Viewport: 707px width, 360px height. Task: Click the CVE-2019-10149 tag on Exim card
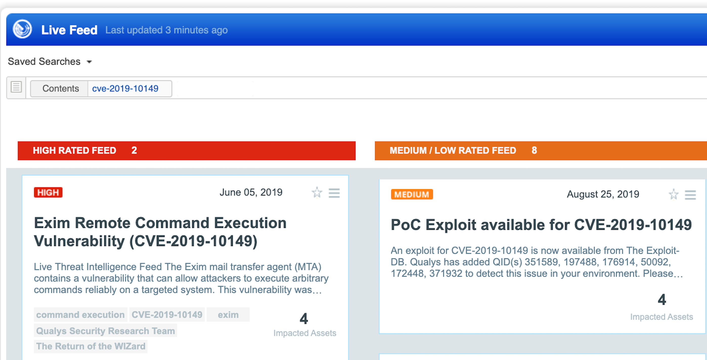point(167,314)
